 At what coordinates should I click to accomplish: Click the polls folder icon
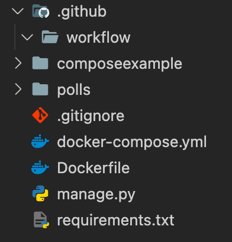[x=40, y=89]
